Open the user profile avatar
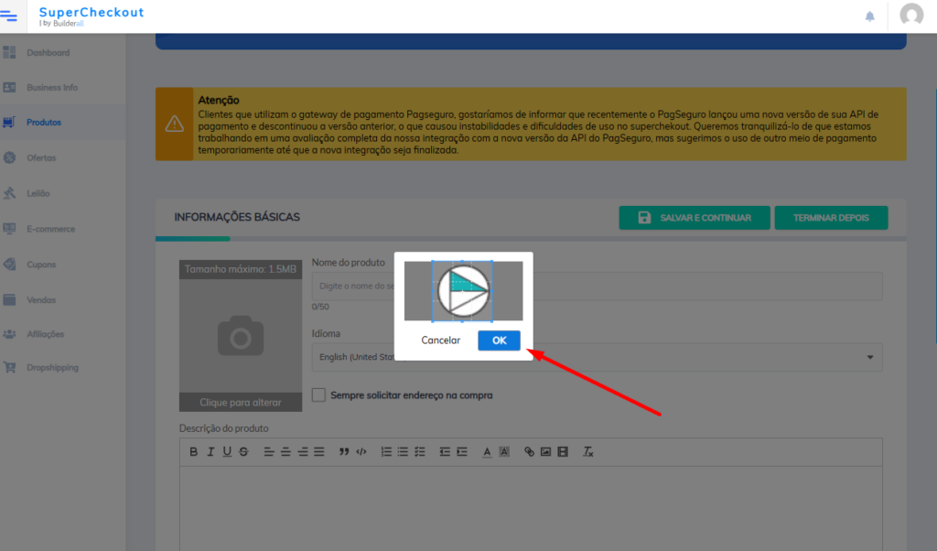 911,16
